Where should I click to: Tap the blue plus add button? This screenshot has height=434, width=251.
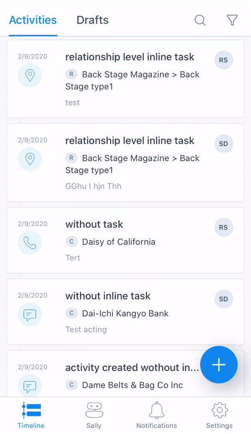[x=219, y=365]
